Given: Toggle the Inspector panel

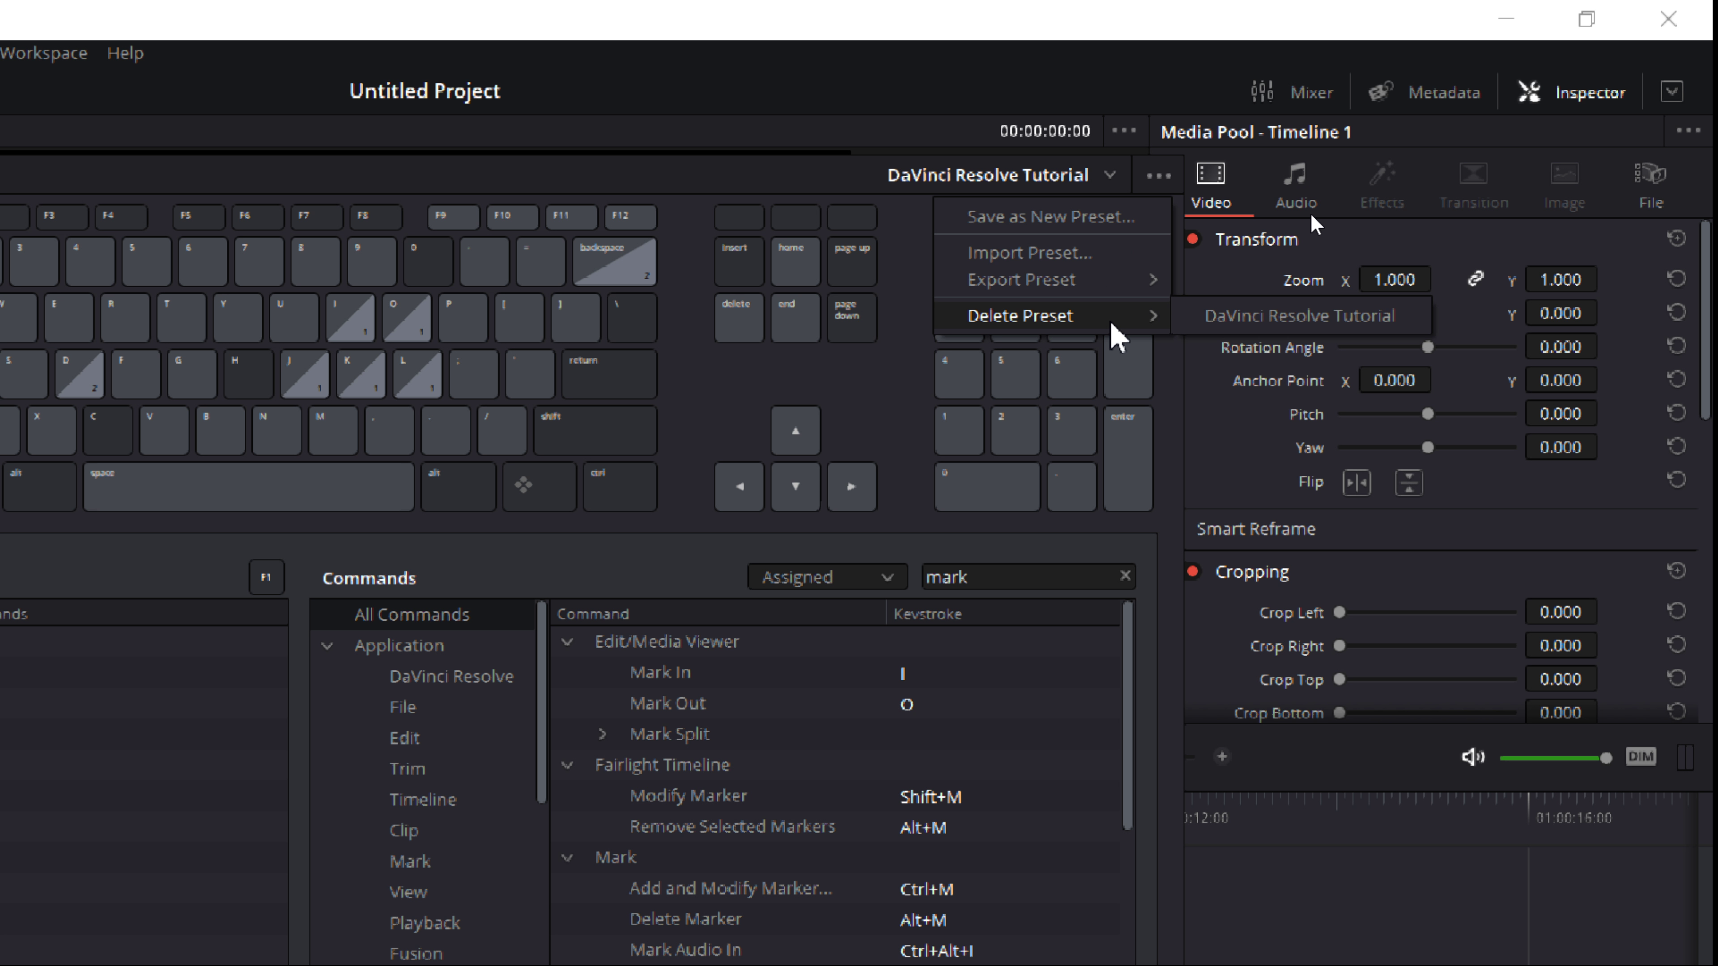Looking at the screenshot, I should point(1571,92).
